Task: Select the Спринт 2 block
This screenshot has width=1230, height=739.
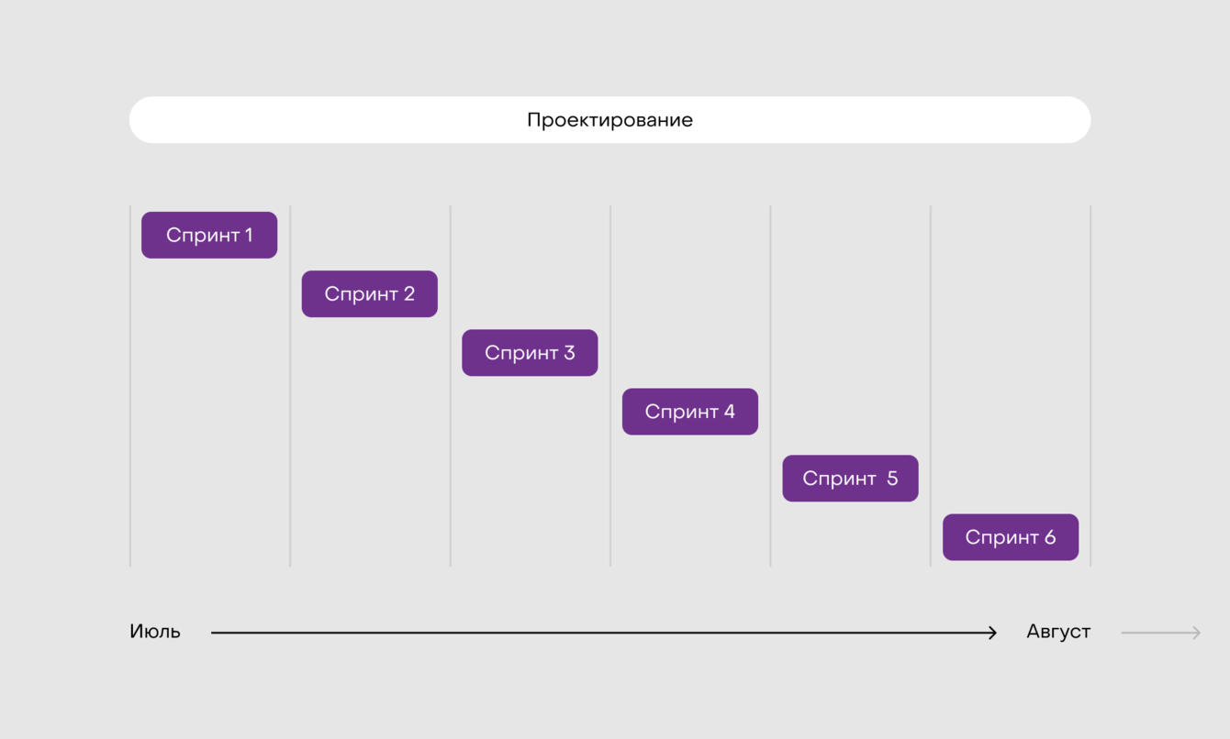Action: pos(370,294)
